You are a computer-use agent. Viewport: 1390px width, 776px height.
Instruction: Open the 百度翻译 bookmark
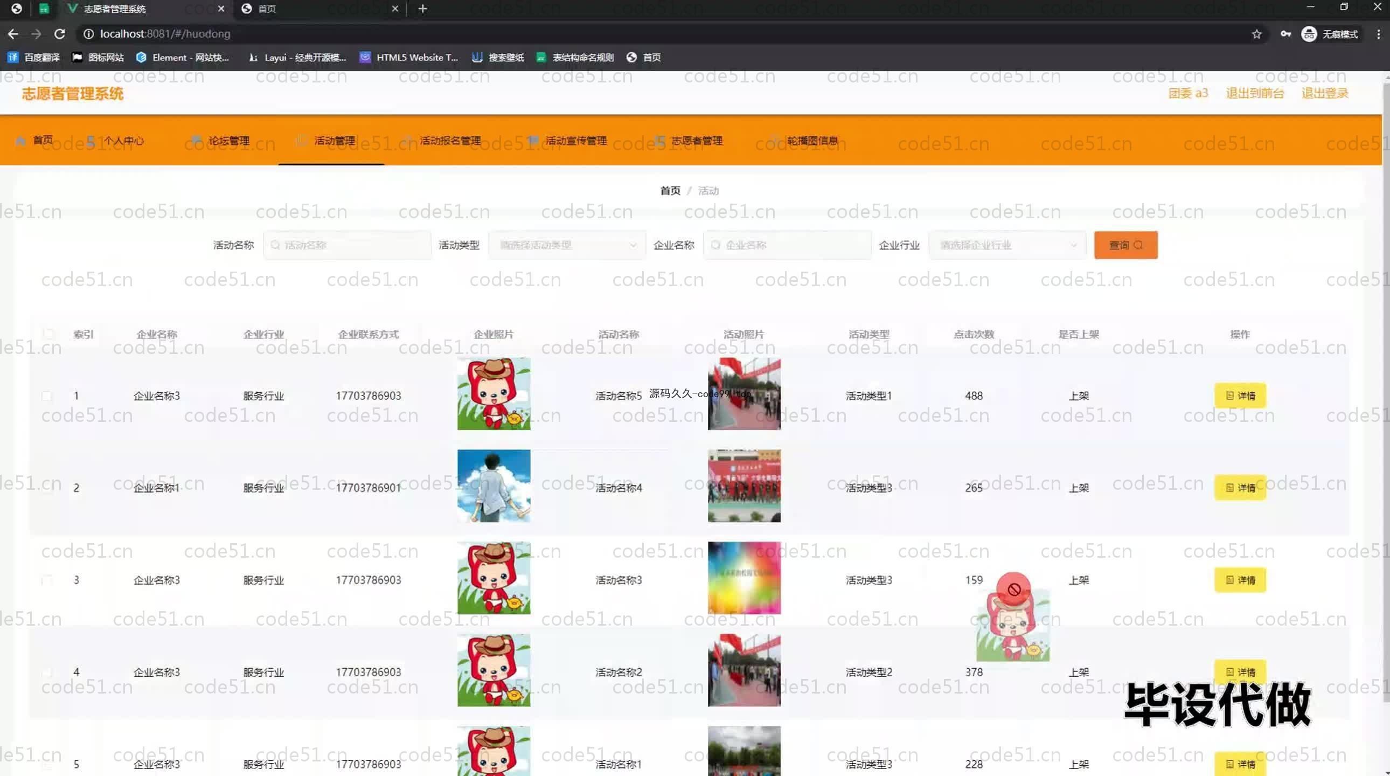(33, 57)
